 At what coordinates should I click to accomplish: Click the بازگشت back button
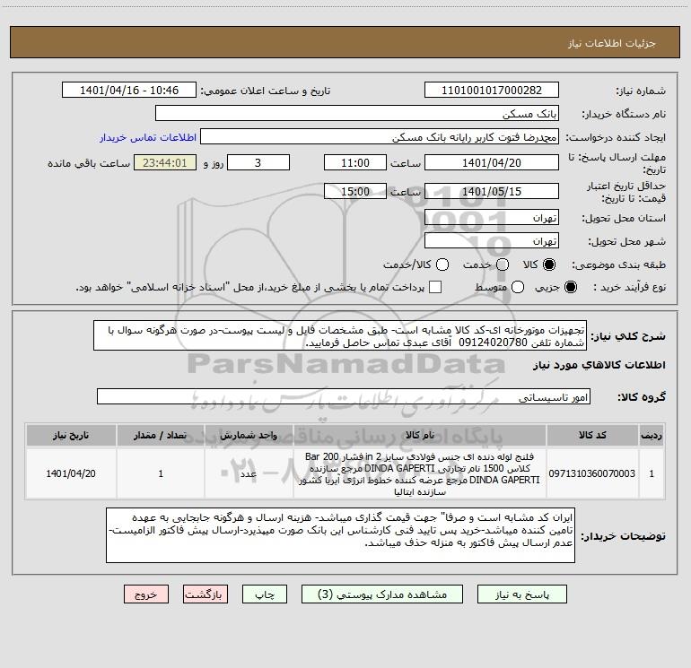tap(206, 594)
